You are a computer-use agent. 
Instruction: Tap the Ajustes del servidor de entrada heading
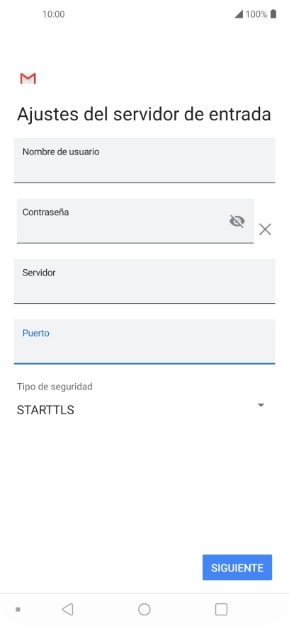click(x=144, y=114)
